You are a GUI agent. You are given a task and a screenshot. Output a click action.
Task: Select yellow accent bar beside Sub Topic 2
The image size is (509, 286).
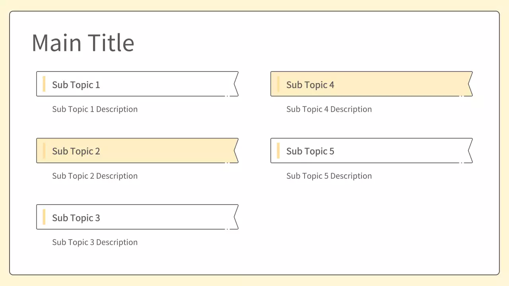point(44,151)
